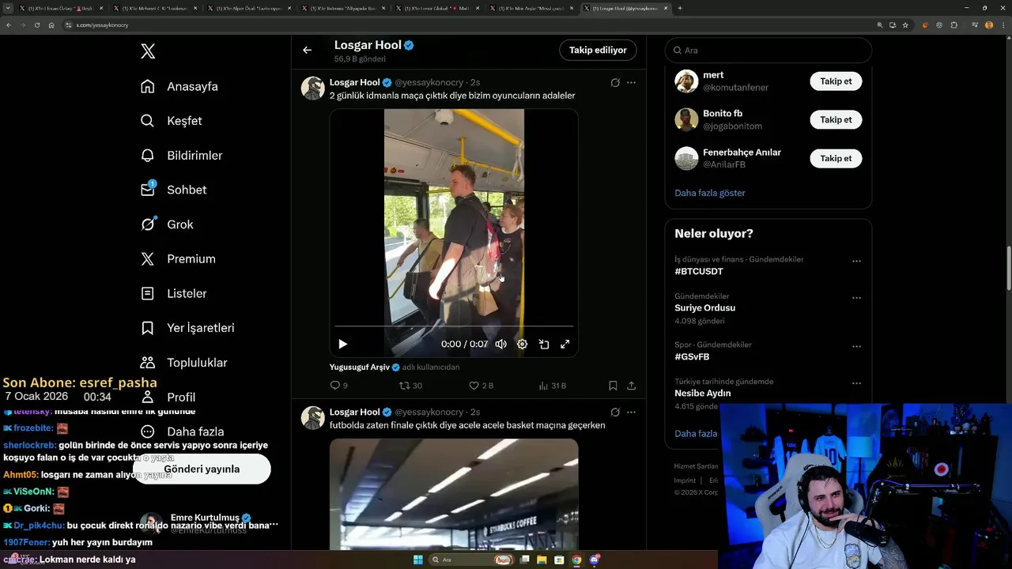Open the Yugusuguf Arşiv source link

pyautogui.click(x=364, y=367)
